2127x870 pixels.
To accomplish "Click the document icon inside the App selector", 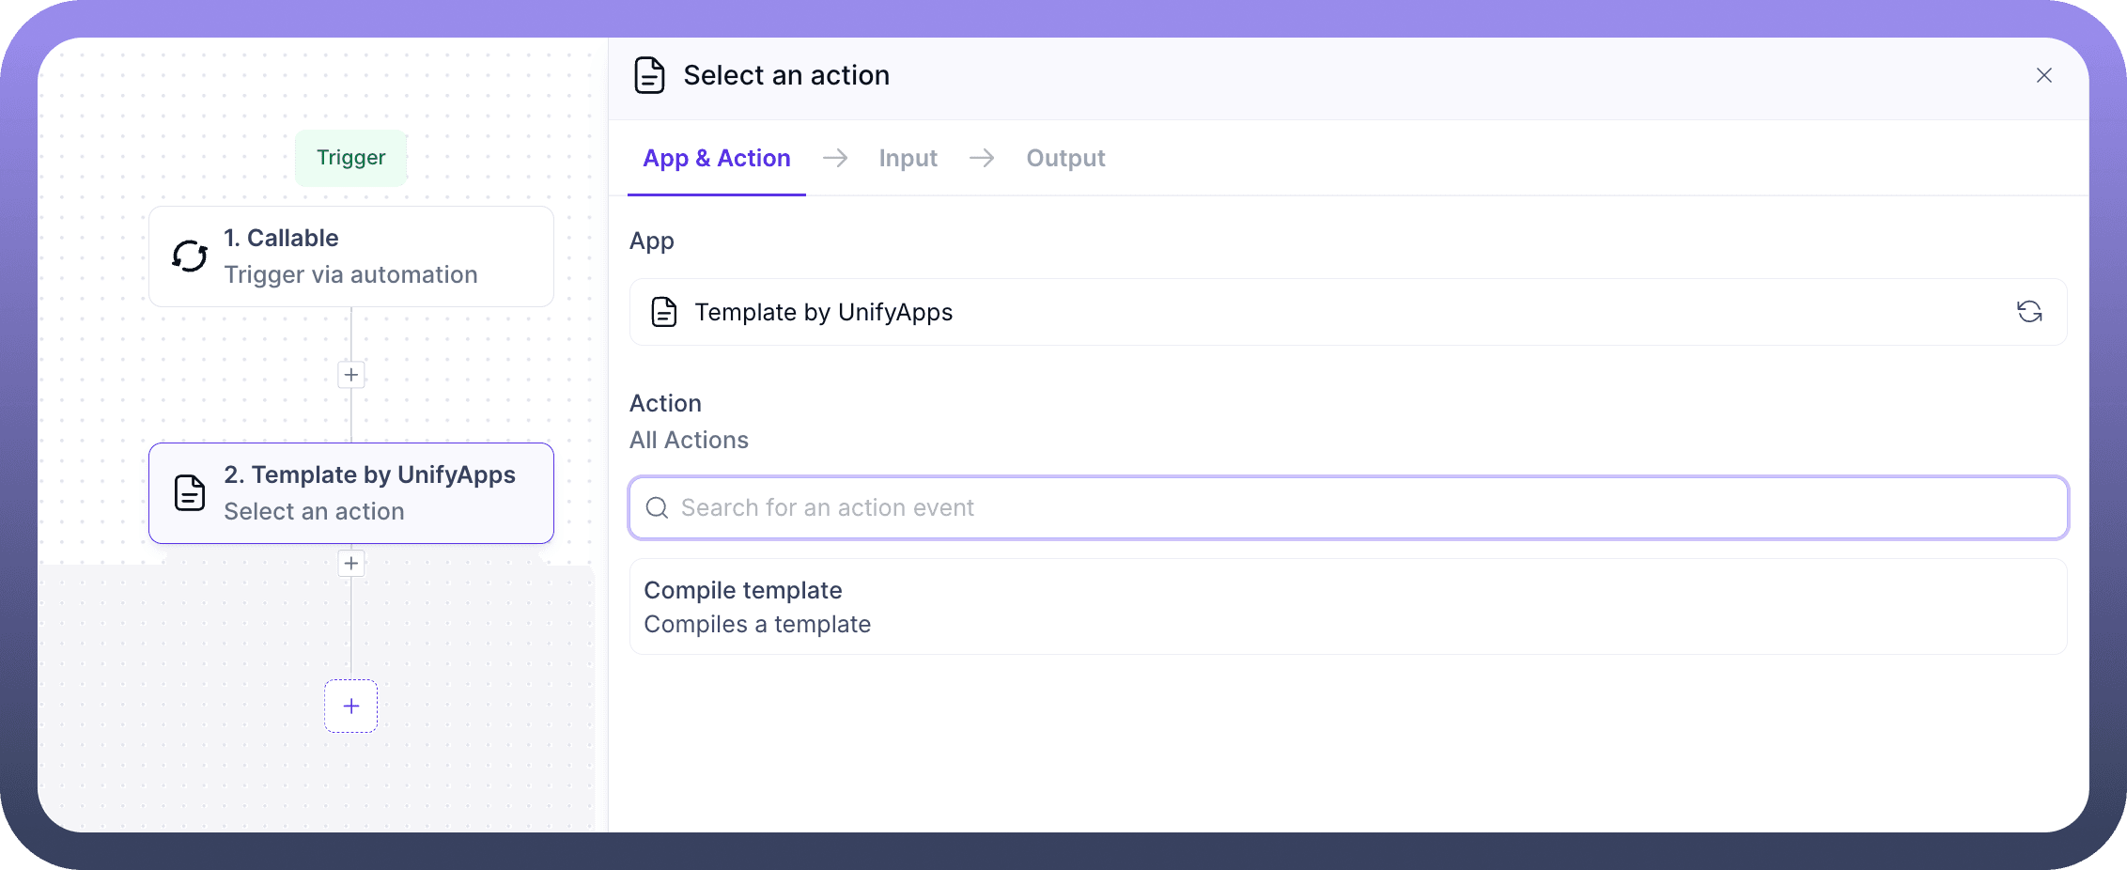I will tap(664, 312).
